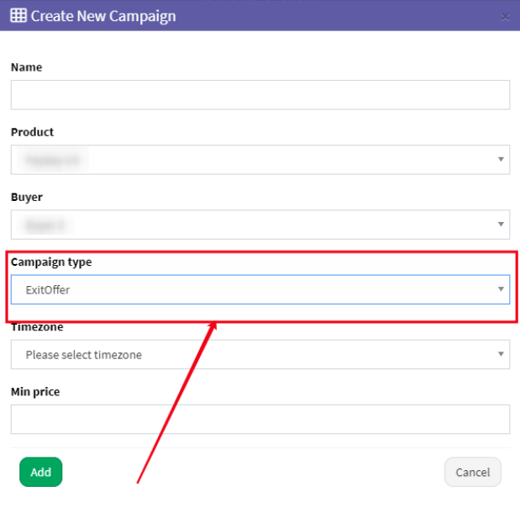520x508 pixels.
Task: Click the Campaign type field label
Action: point(51,262)
